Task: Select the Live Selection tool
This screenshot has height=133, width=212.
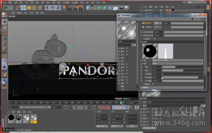Action: tap(18, 8)
